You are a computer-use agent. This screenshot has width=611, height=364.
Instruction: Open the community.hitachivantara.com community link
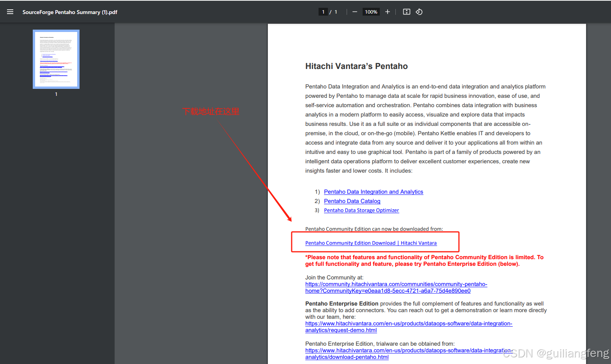click(x=396, y=288)
